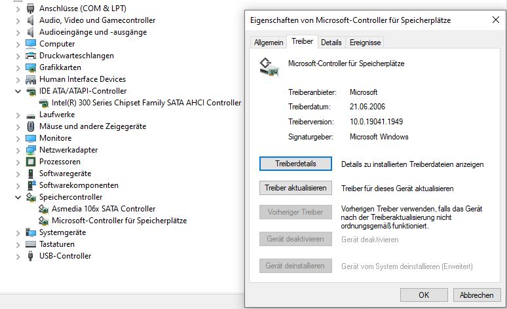507x309 pixels.
Task: Click the driver date 21.06.2006
Action: pos(367,107)
